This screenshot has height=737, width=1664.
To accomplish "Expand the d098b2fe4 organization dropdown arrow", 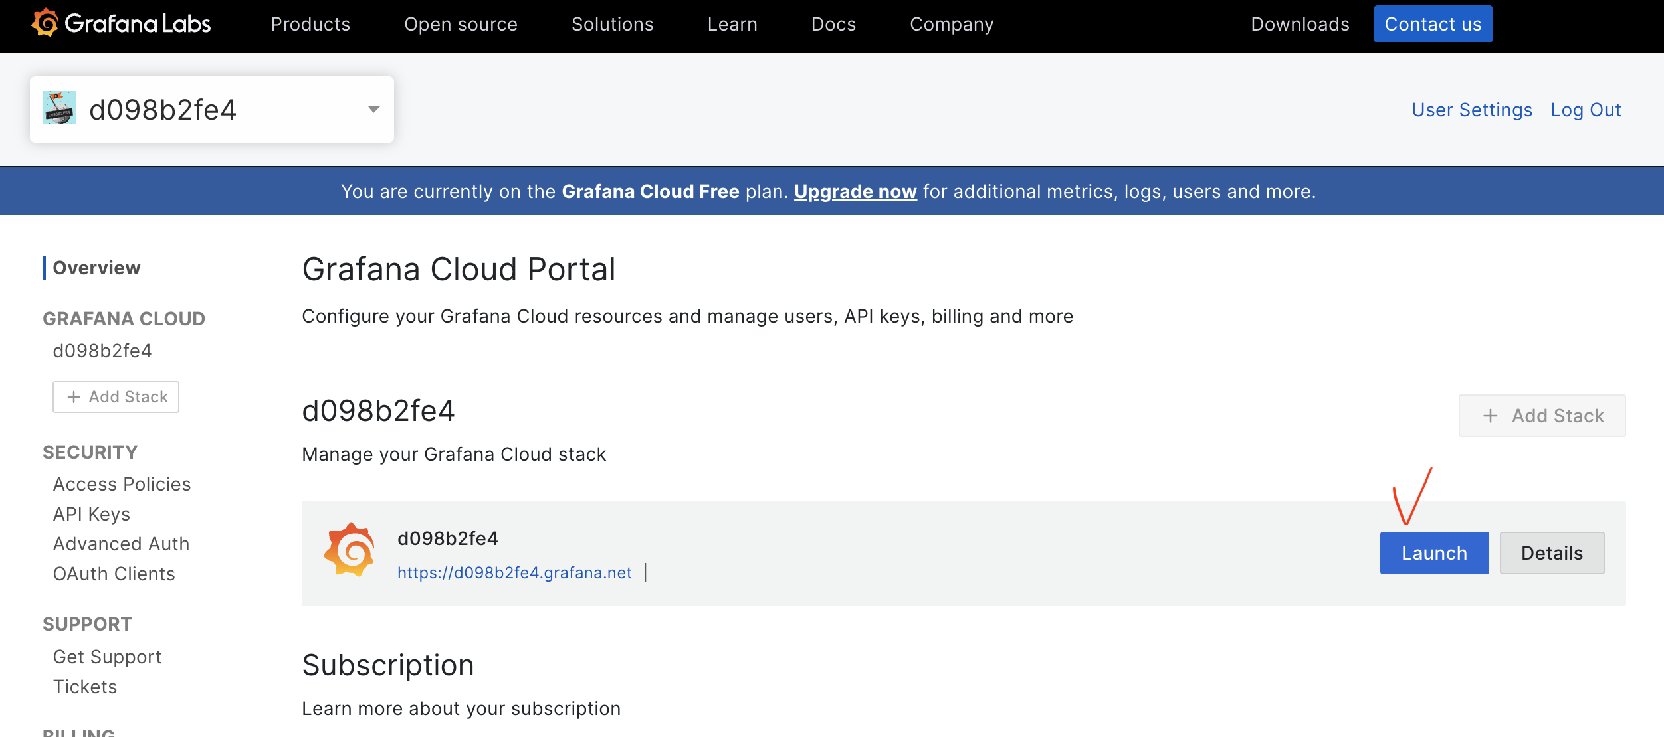I will (374, 109).
